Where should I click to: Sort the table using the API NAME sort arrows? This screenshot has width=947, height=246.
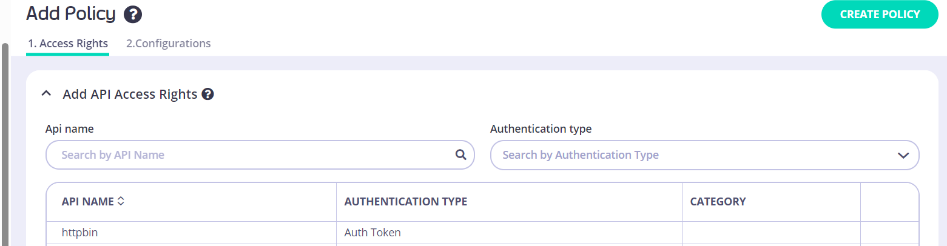click(121, 202)
